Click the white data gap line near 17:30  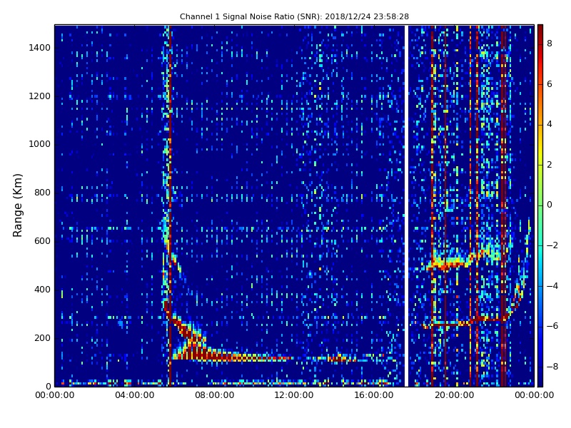click(x=406, y=205)
